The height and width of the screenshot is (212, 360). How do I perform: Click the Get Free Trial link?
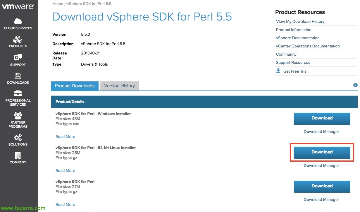click(295, 71)
